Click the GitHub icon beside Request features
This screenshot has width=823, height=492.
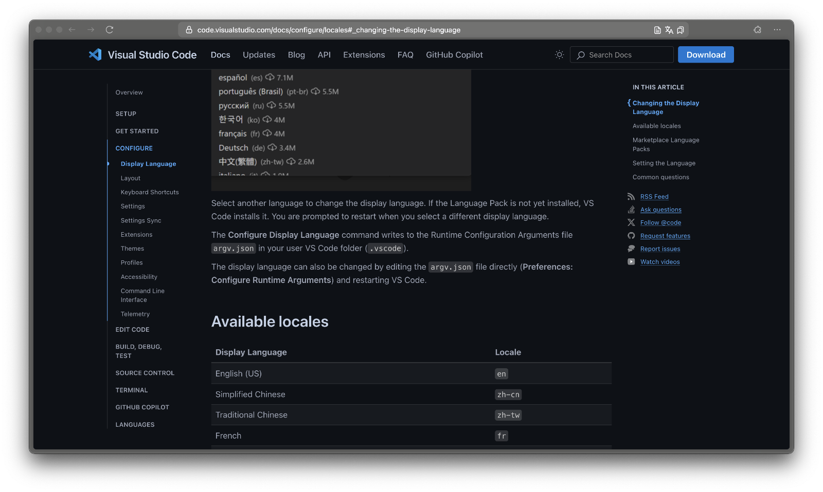pyautogui.click(x=631, y=236)
